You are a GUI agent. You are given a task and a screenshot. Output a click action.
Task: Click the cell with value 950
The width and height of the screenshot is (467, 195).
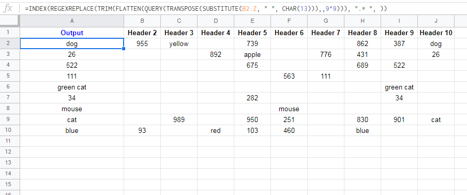point(252,119)
